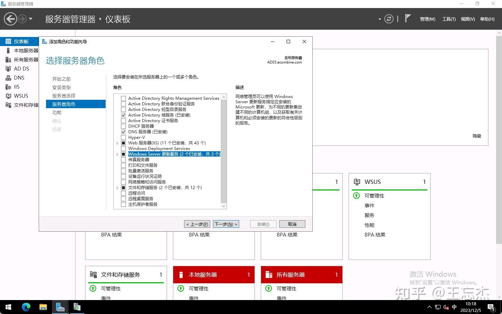Expand 文件和存储服务 role tree
The image size is (502, 314).
117,188
